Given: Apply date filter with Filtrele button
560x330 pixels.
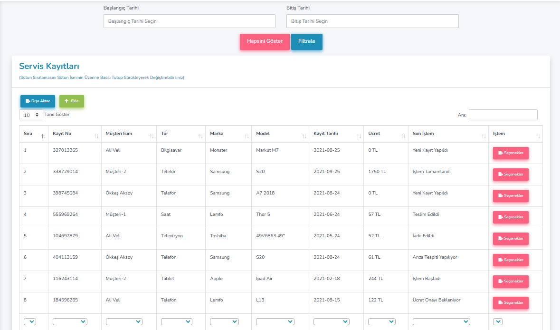Looking at the screenshot, I should tap(306, 41).
